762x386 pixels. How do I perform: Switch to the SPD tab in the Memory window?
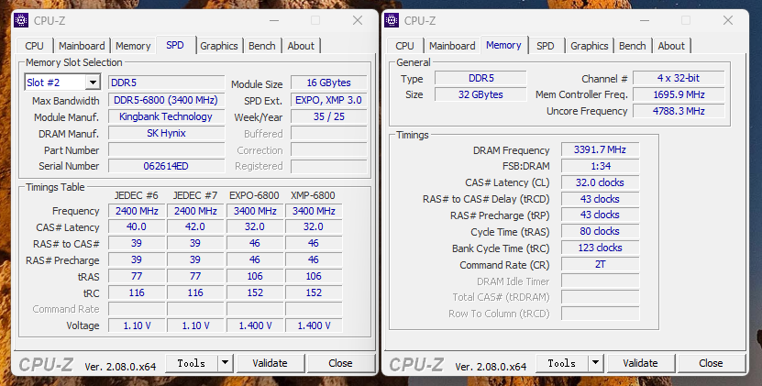click(546, 46)
